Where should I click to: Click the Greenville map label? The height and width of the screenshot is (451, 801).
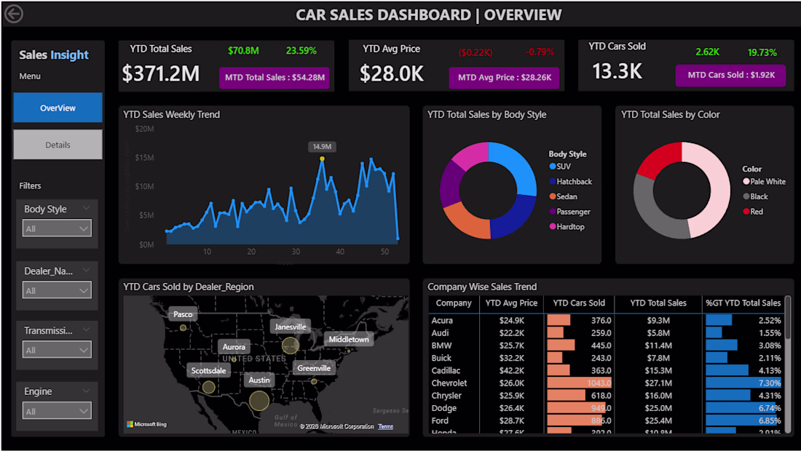(x=314, y=368)
